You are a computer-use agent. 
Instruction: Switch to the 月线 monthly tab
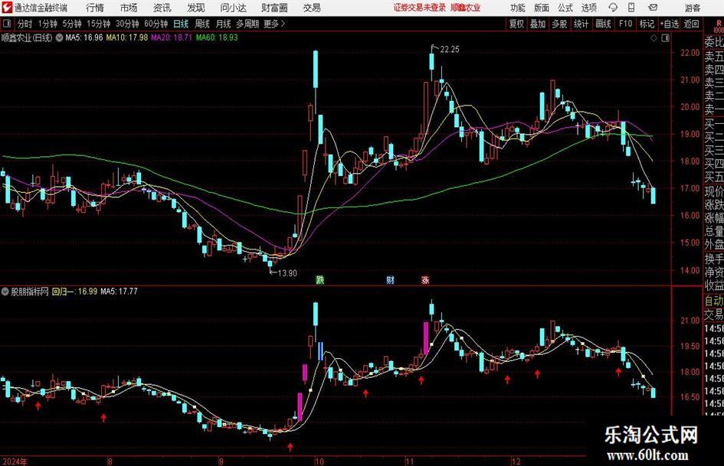coord(223,24)
